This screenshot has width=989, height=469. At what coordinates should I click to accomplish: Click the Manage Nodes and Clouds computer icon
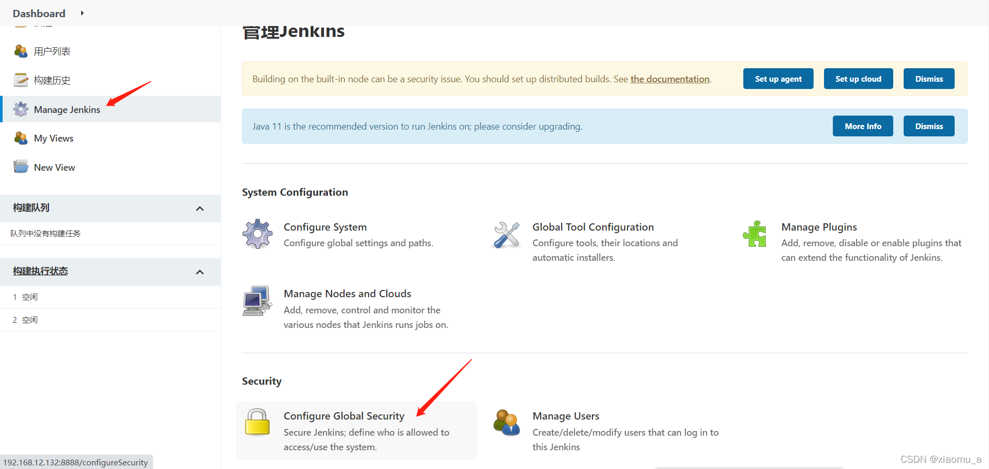click(x=257, y=300)
